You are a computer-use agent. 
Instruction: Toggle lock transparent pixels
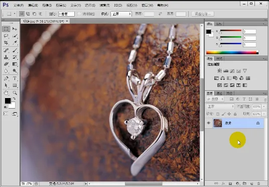(218, 114)
